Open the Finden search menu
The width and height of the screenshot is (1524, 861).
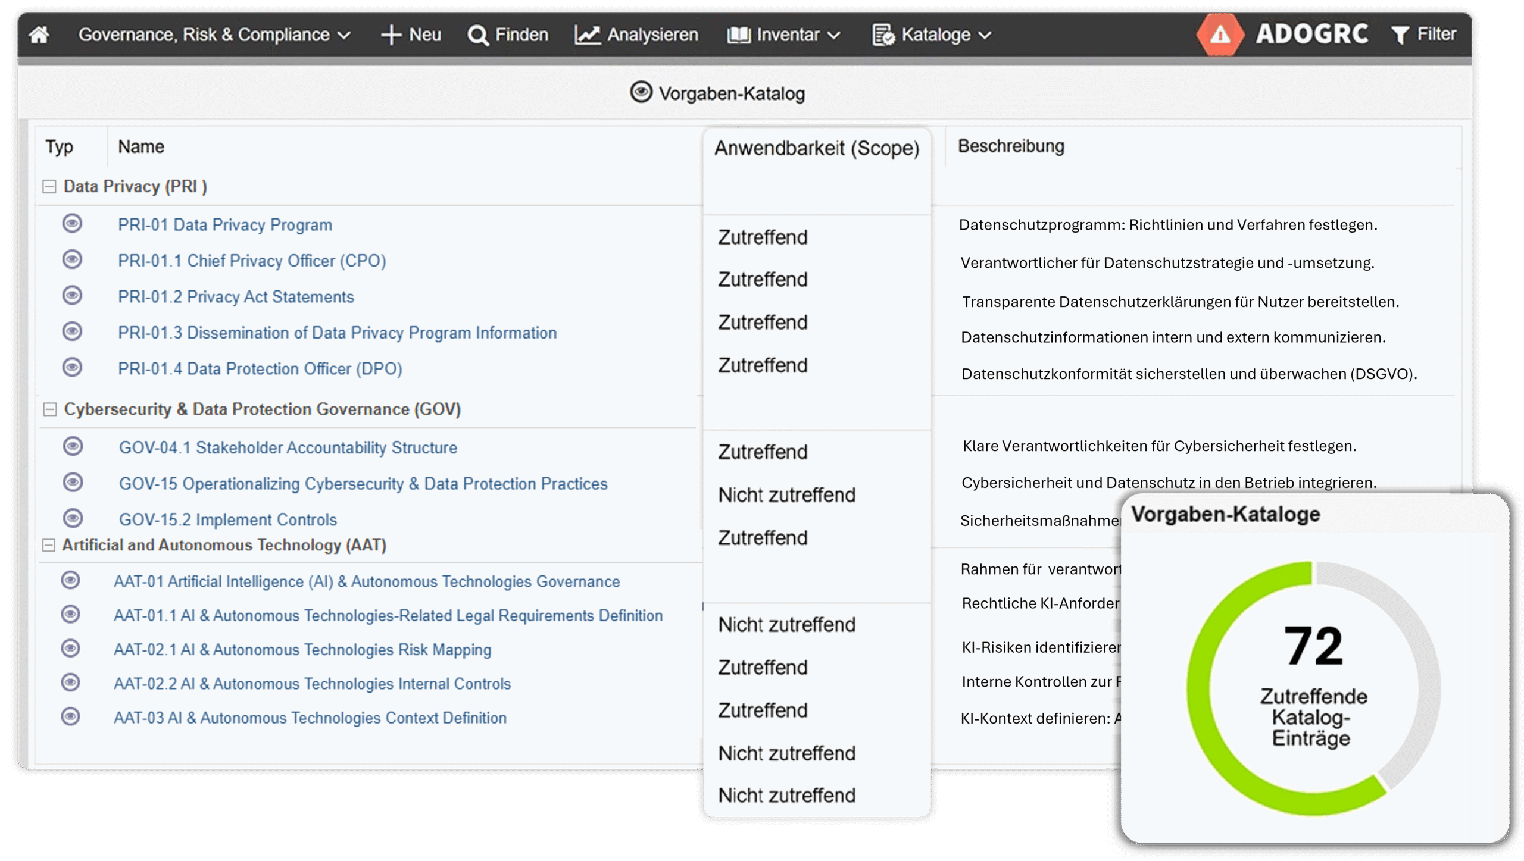(508, 35)
